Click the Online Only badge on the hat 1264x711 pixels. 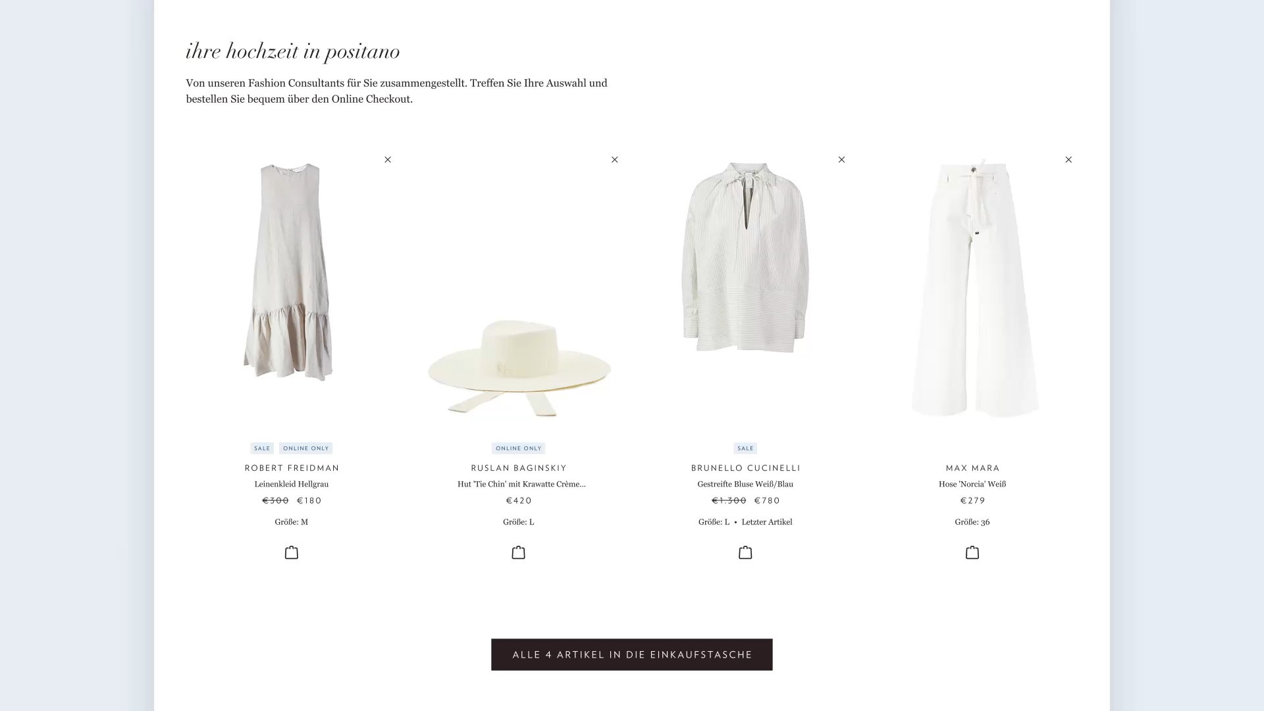(519, 448)
